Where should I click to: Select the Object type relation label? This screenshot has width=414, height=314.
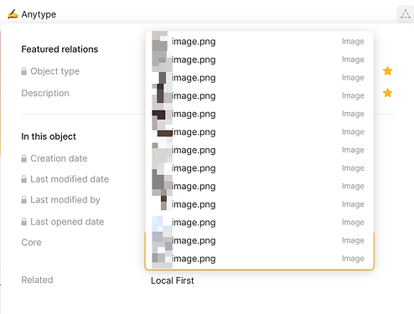pyautogui.click(x=54, y=71)
